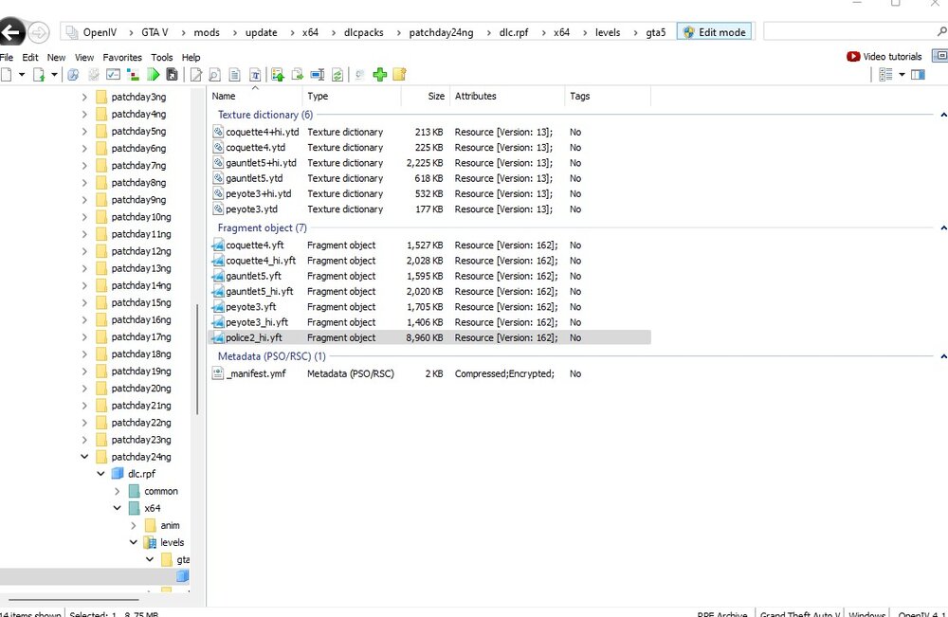Click the green plus add icon
The image size is (948, 617).
(380, 74)
